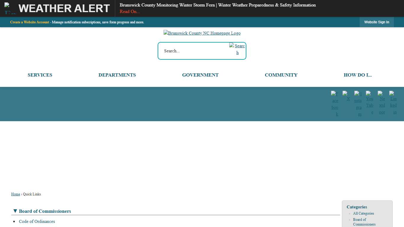Image resolution: width=404 pixels, height=227 pixels.
Task: Open the Services menu
Action: 40,75
